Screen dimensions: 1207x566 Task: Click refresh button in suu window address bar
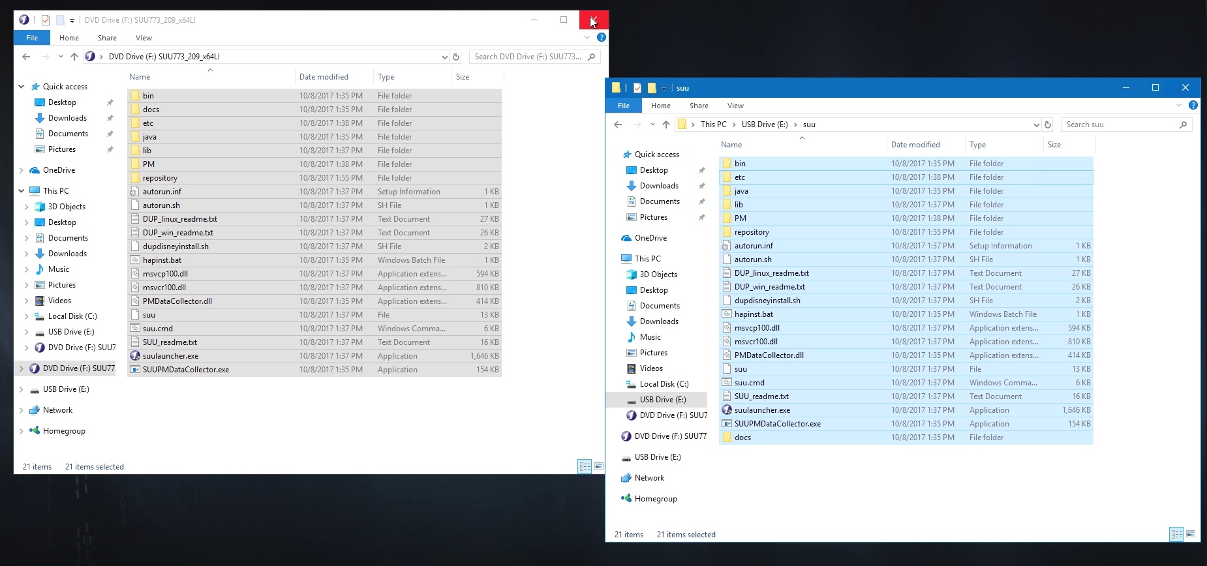(1048, 125)
